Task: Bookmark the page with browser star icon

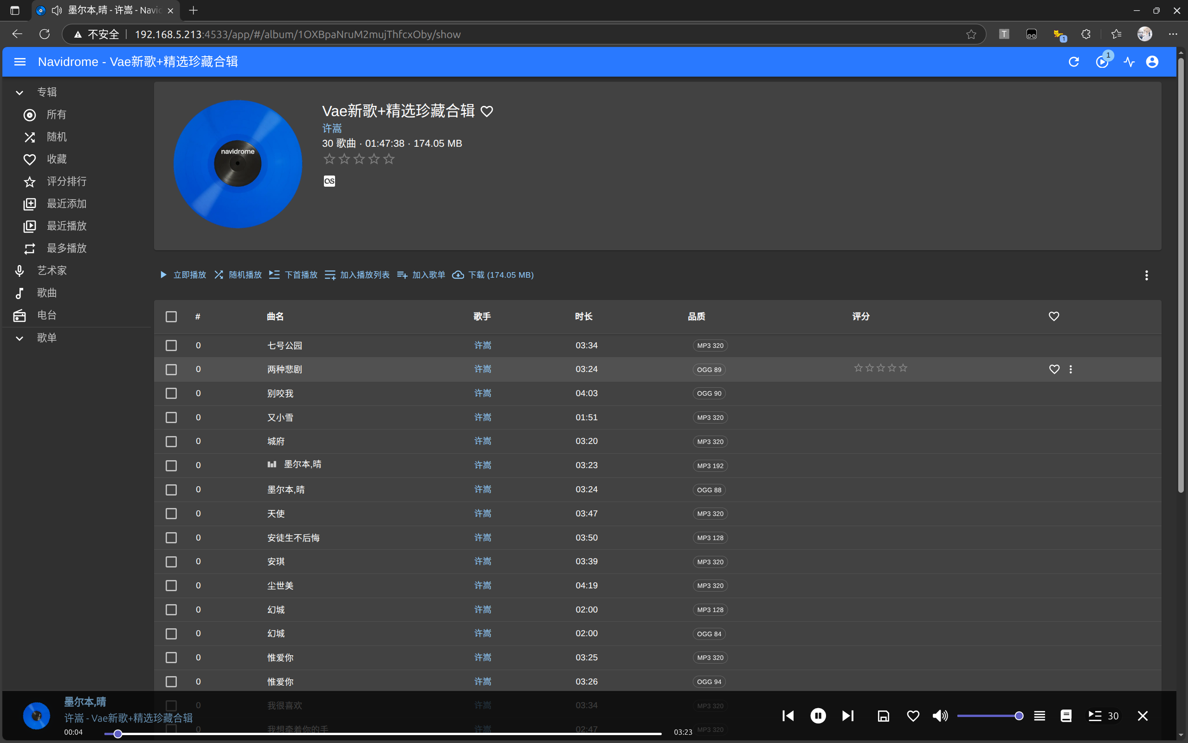Action: coord(971,34)
